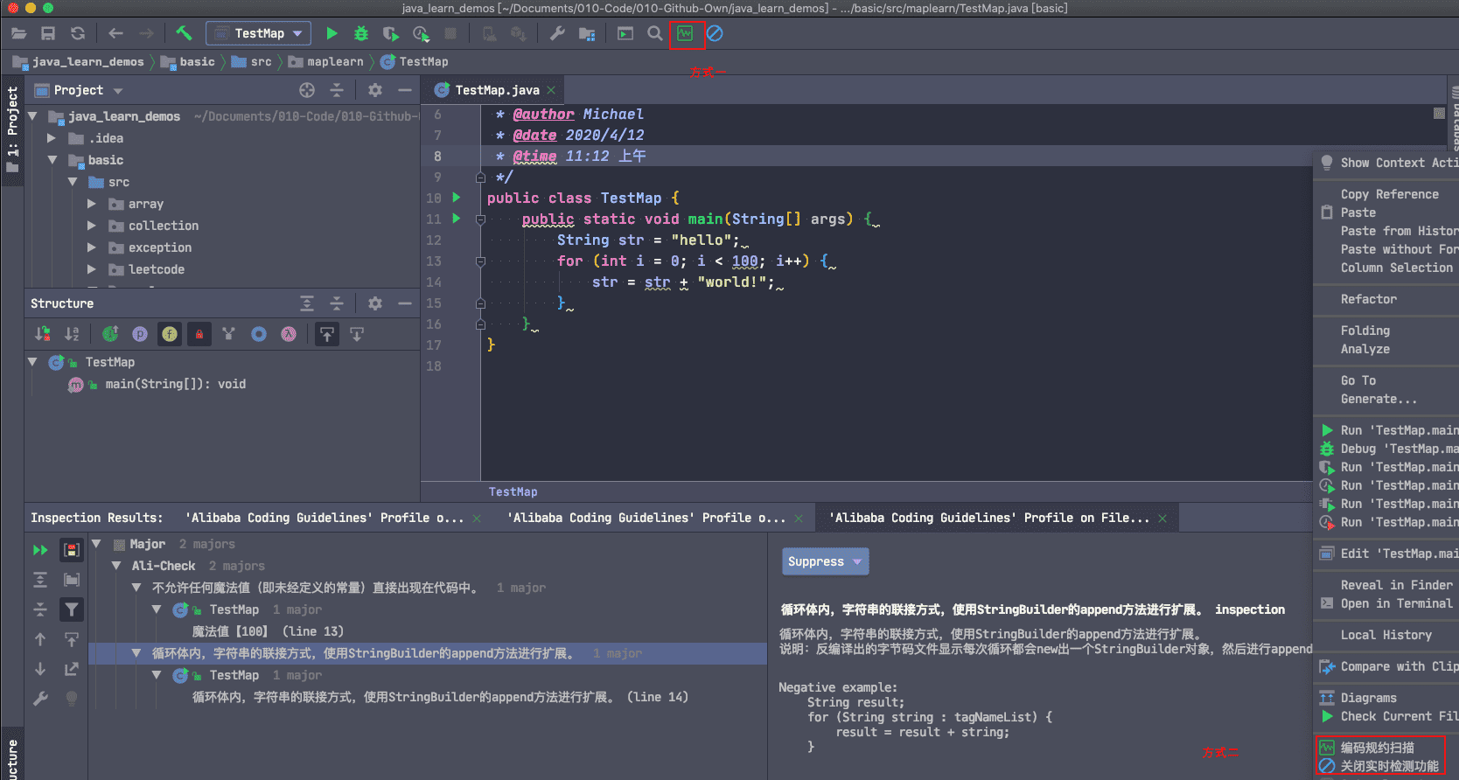1459x780 pixels.
Task: Click the Suppress button
Action: point(825,561)
